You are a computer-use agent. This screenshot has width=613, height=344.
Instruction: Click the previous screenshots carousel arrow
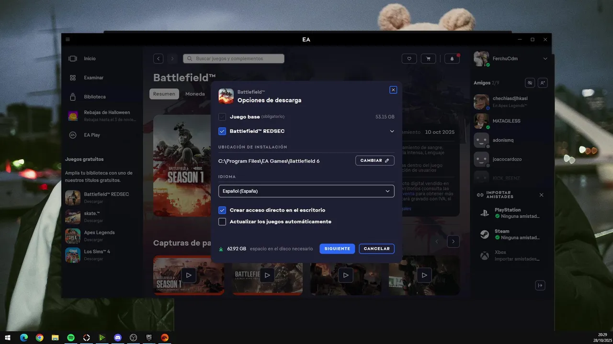pyautogui.click(x=437, y=241)
